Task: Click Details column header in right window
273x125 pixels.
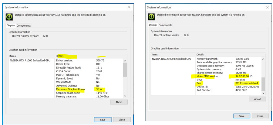Action: click(x=231, y=54)
